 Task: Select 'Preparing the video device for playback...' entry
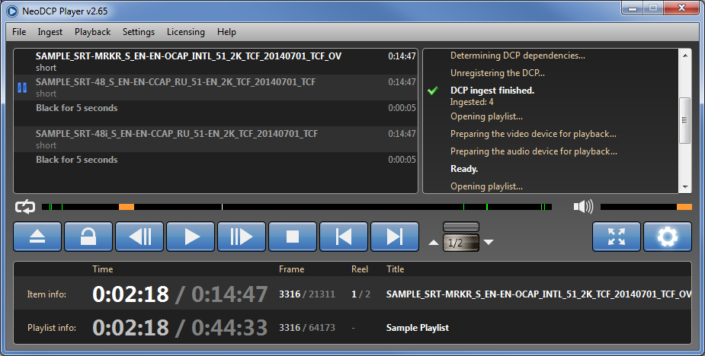(534, 134)
